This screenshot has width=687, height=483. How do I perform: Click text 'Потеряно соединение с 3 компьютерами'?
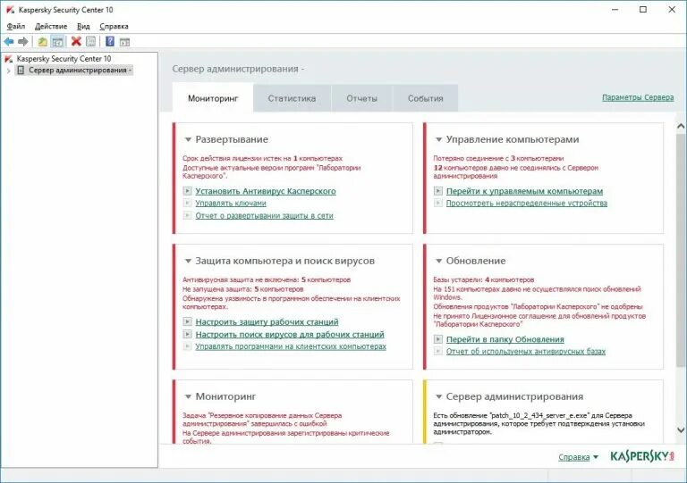pos(498,158)
